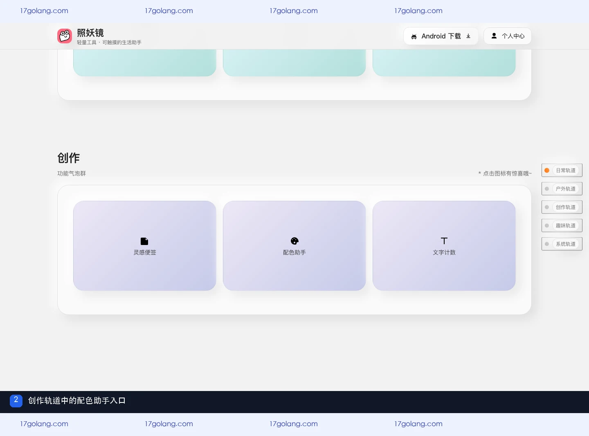
Task: Click the 轻量工具 tagline text
Action: pyautogui.click(x=109, y=43)
